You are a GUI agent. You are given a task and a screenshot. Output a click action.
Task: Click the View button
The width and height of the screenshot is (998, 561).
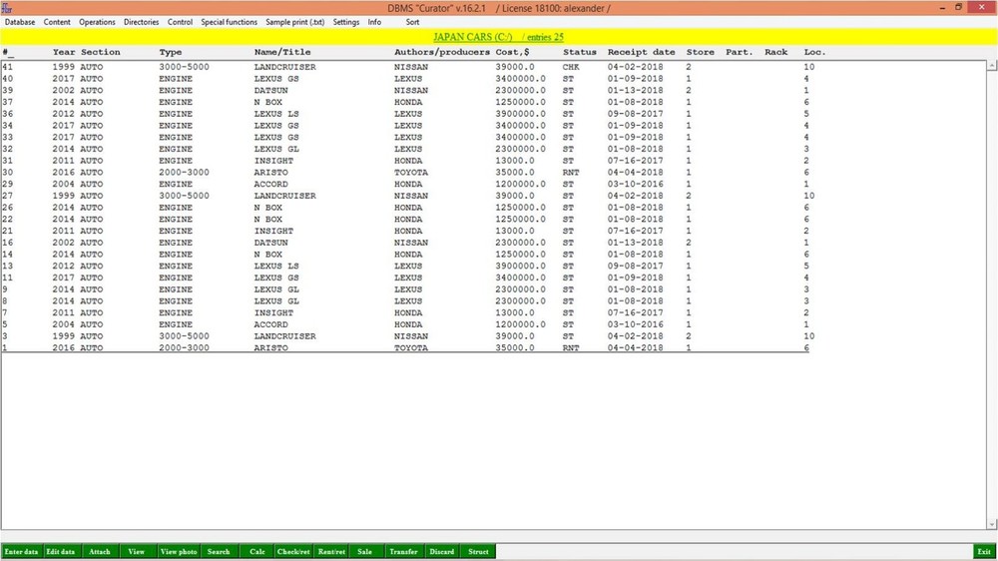136,551
